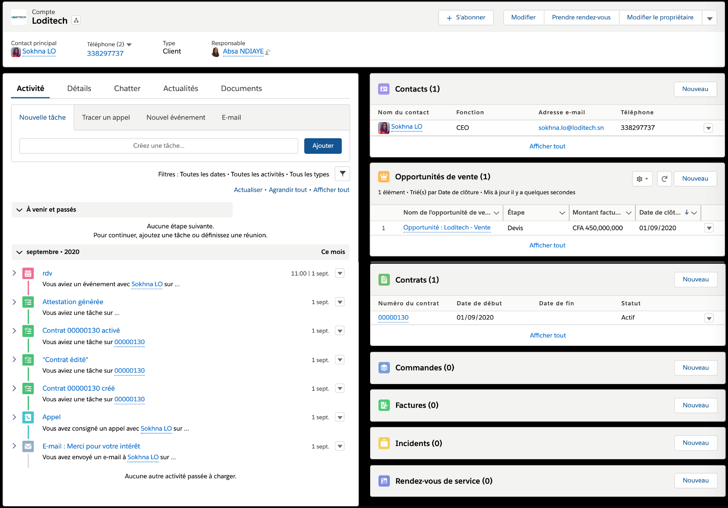
Task: Click the Rendez-vous de service panel icon
Action: pos(384,481)
